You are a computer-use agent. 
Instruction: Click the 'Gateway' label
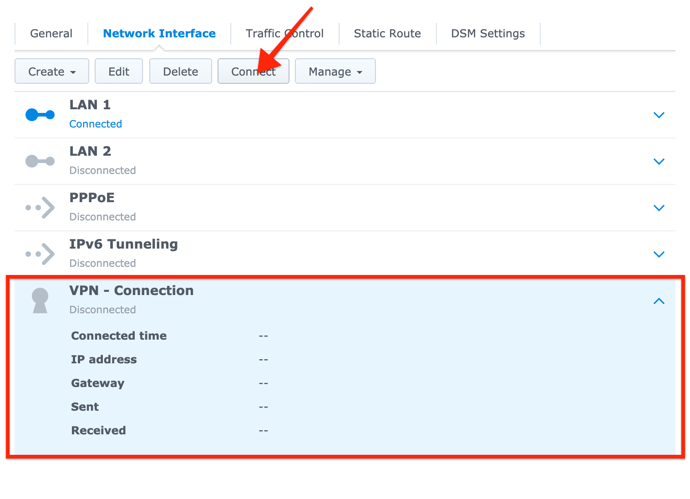click(x=98, y=383)
